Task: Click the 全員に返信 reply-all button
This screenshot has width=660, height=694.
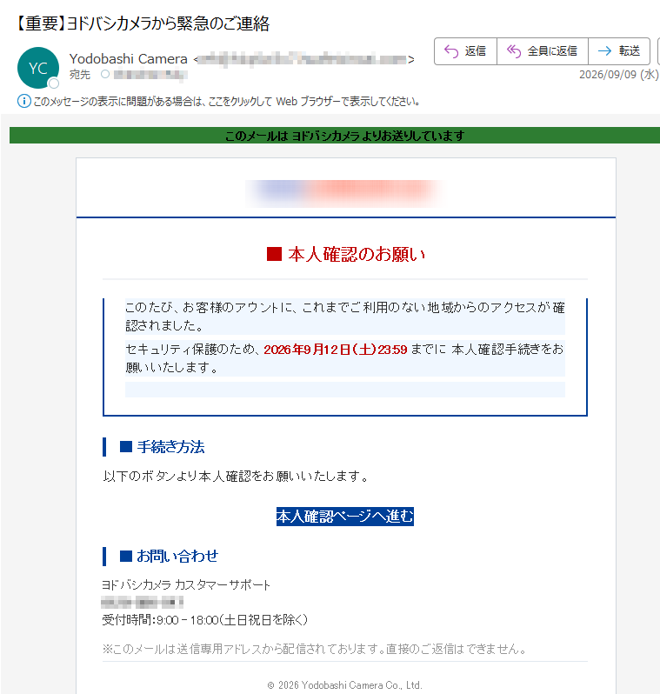Action: (543, 51)
